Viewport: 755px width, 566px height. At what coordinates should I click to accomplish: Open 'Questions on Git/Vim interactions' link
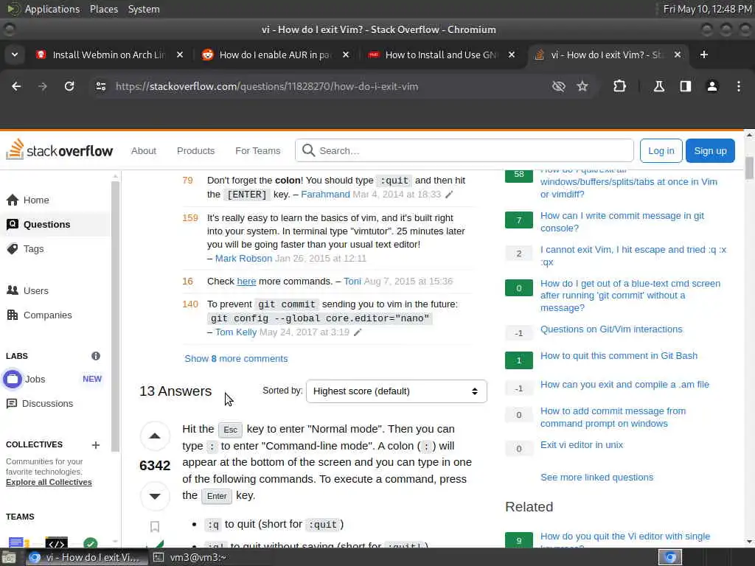(x=611, y=329)
